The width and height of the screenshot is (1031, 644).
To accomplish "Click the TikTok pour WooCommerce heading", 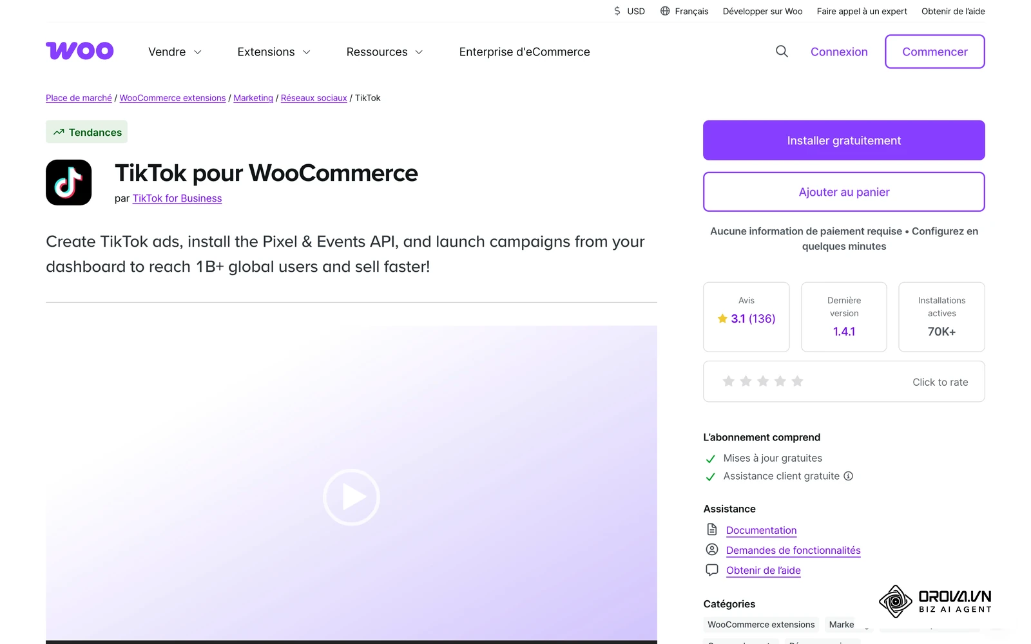I will (266, 173).
